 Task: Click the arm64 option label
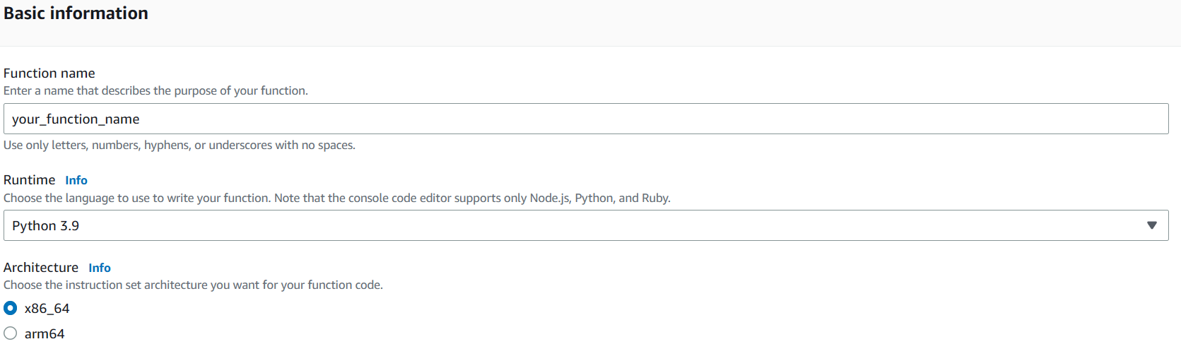45,333
